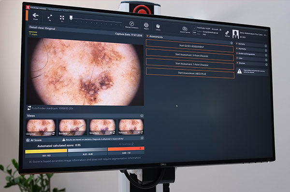Collapse the Assessments section arrow
Viewport: 290px width, 192px height.
pos(147,36)
